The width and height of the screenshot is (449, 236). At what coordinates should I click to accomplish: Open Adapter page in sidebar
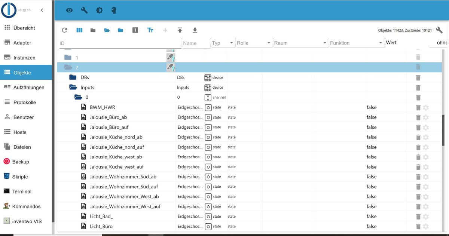[x=25, y=43]
